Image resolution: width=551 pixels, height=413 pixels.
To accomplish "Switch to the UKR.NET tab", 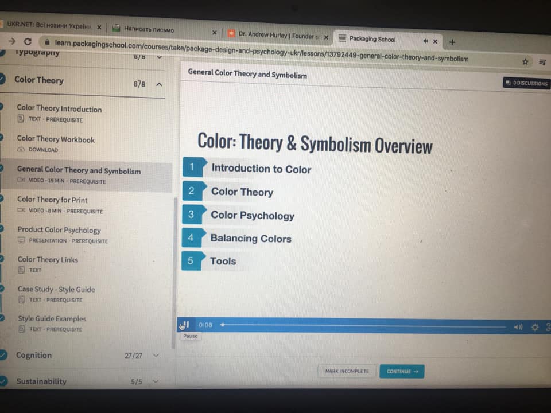I will 49,25.
